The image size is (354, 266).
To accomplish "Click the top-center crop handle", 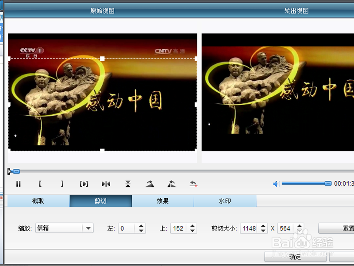I will (x=102, y=59).
